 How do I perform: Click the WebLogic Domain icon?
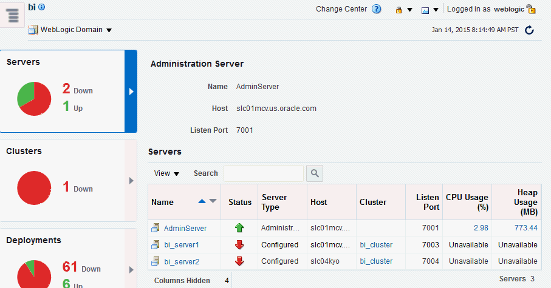[33, 30]
